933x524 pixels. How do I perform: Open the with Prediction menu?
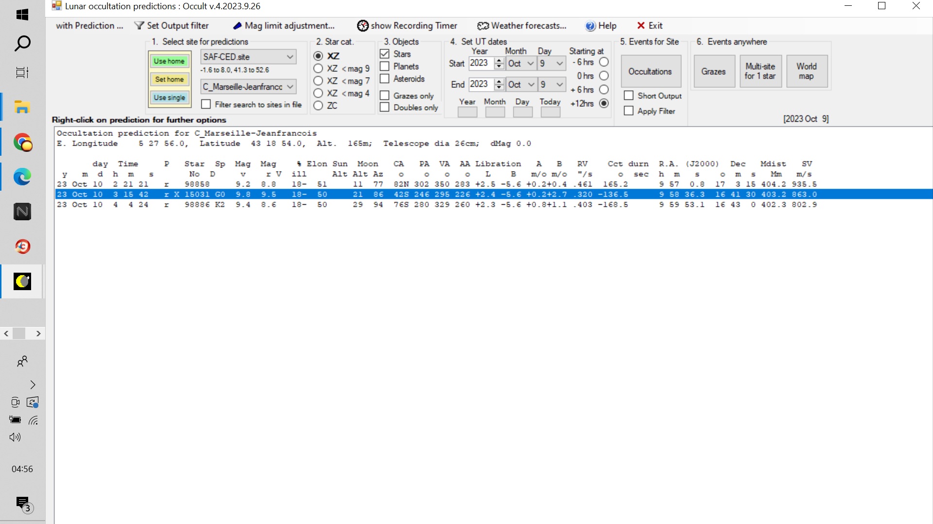[x=89, y=26]
